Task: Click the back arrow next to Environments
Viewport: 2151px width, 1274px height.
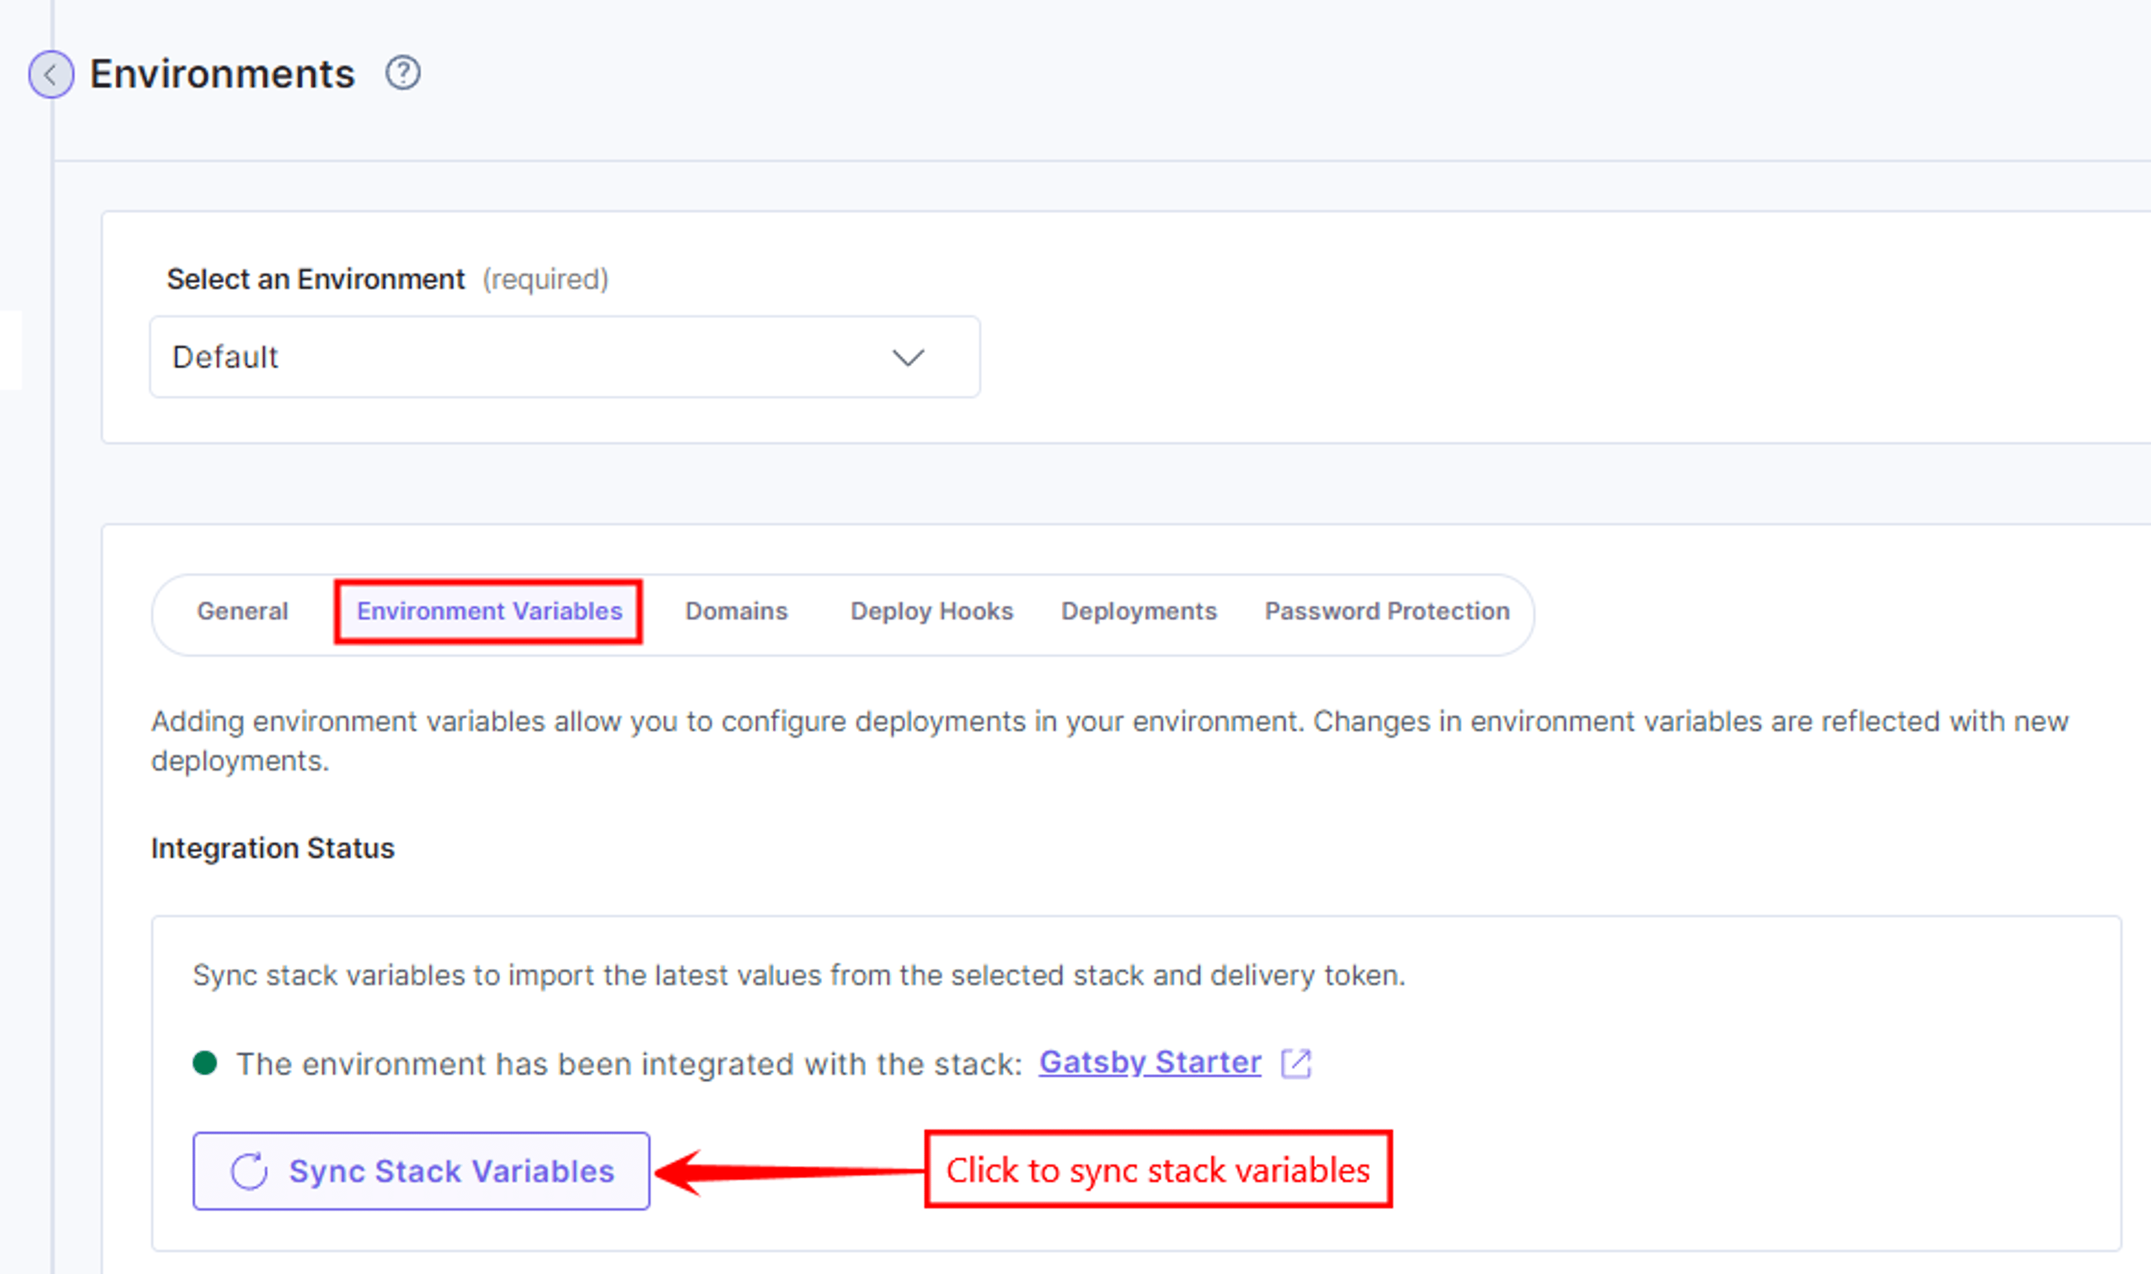Action: coord(50,74)
